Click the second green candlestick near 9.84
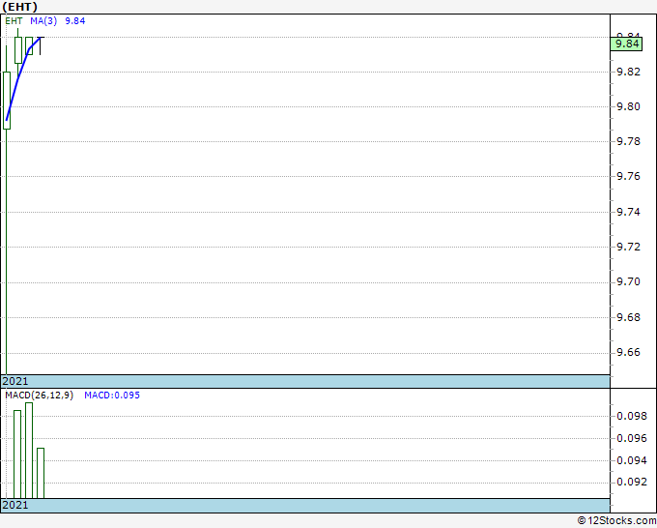Image resolution: width=657 pixels, height=528 pixels. click(x=18, y=50)
